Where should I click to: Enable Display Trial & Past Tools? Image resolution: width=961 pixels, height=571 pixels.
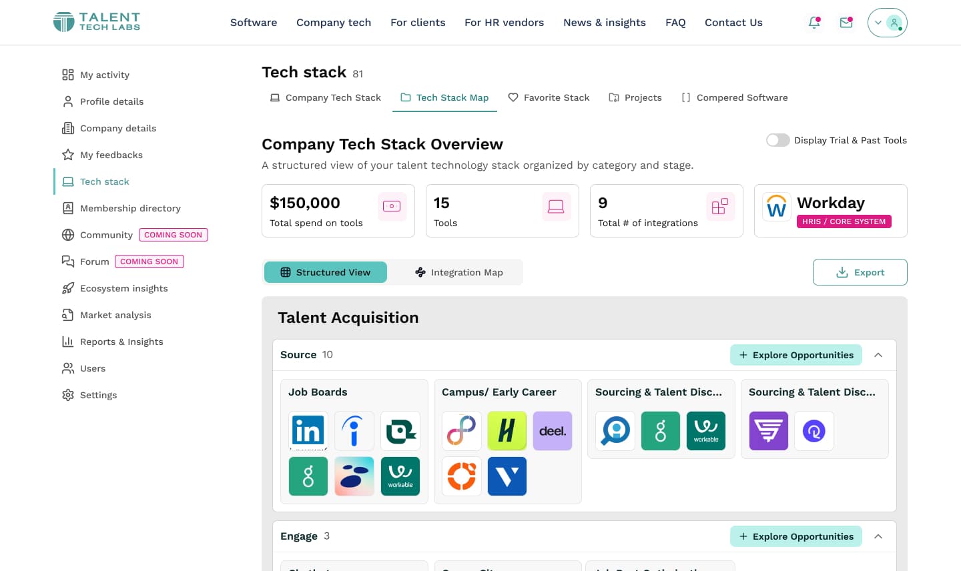777,140
